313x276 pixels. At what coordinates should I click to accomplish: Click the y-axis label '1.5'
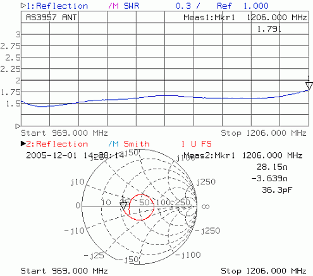coord(13,104)
